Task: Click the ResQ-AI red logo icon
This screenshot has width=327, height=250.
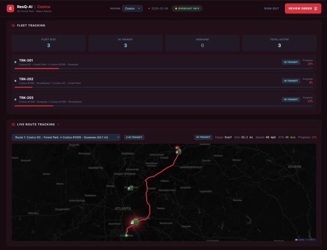Action: [x=10, y=8]
